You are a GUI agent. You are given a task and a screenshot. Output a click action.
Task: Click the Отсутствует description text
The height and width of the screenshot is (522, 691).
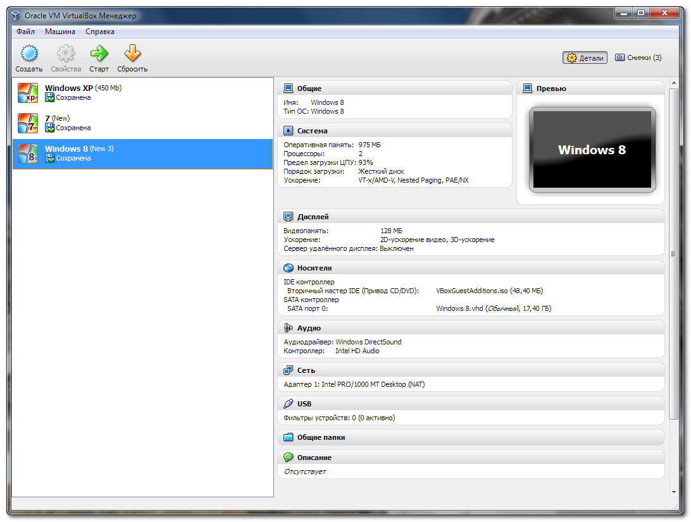(305, 471)
